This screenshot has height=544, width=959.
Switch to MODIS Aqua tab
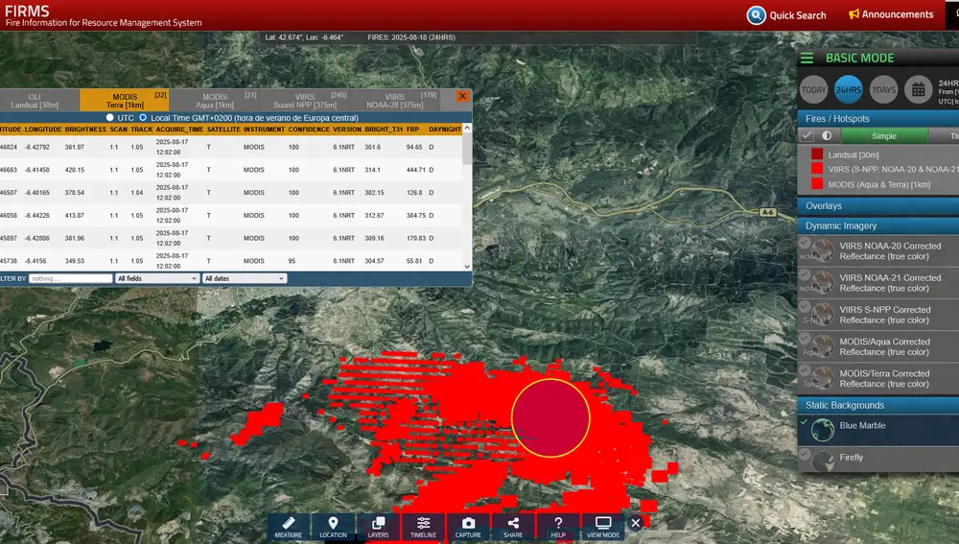(217, 101)
